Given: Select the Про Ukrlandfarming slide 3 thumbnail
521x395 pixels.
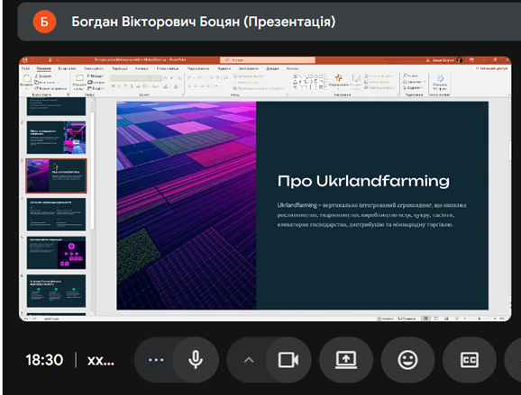Looking at the screenshot, I should [x=56, y=176].
